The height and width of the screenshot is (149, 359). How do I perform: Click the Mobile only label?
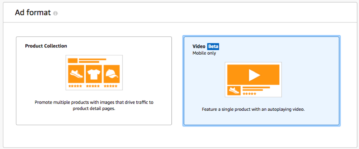click(204, 53)
